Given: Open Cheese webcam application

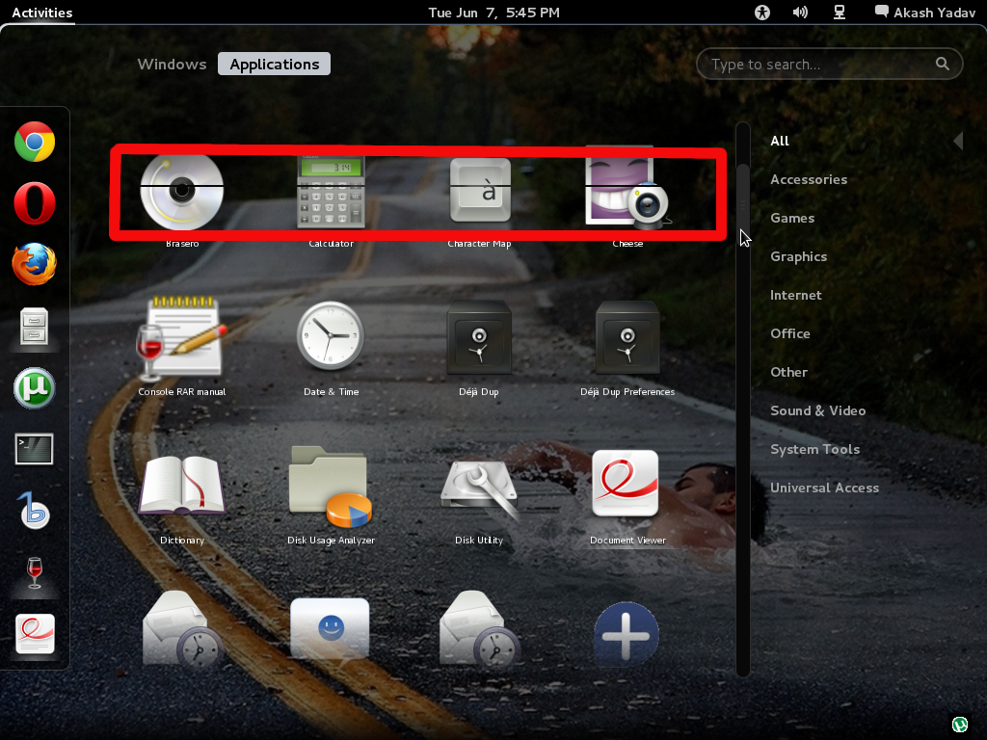Looking at the screenshot, I should click(627, 192).
